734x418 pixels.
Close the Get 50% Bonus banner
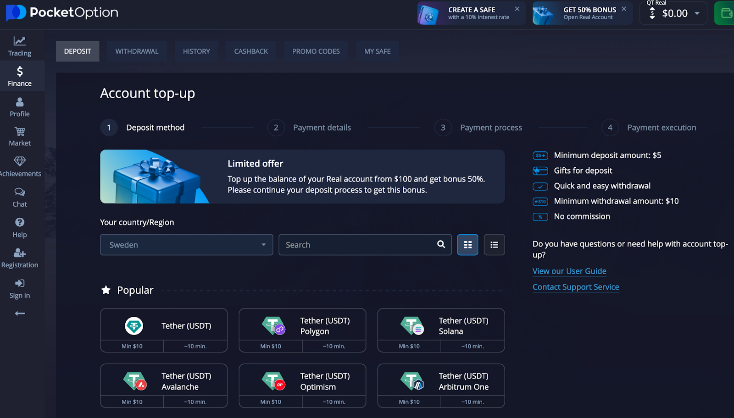tap(624, 9)
